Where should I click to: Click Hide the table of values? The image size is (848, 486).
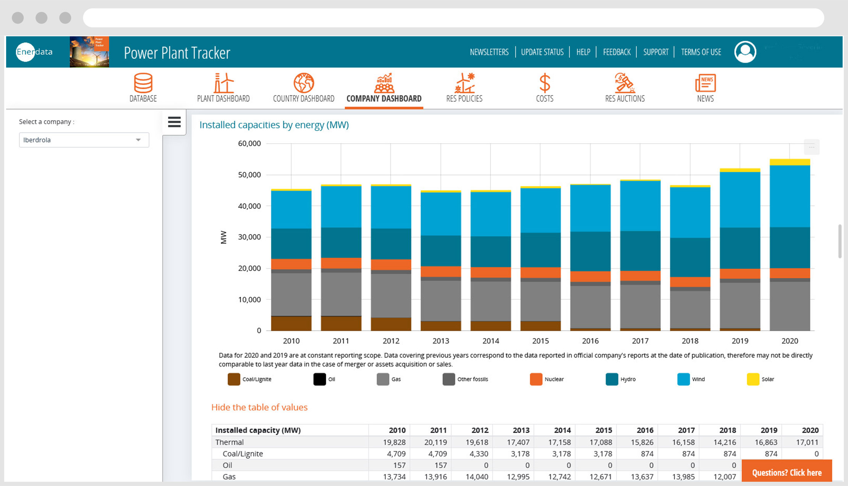(259, 407)
